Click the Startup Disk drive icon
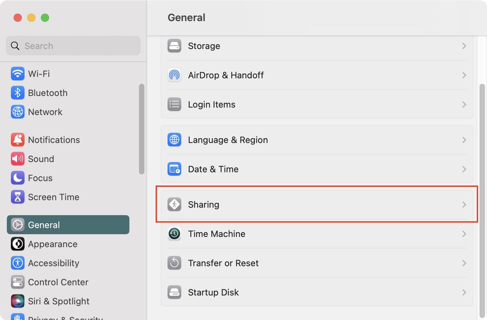The width and height of the screenshot is (487, 320). click(x=174, y=292)
